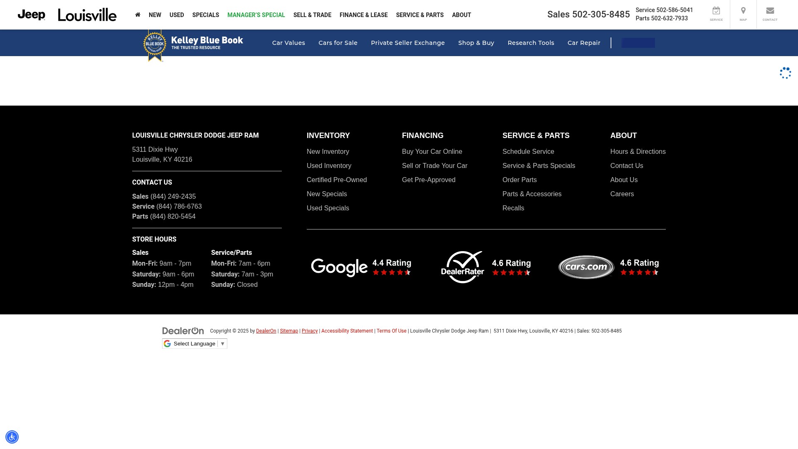Open Parts & Accessories link
This screenshot has width=798, height=449.
tap(532, 194)
